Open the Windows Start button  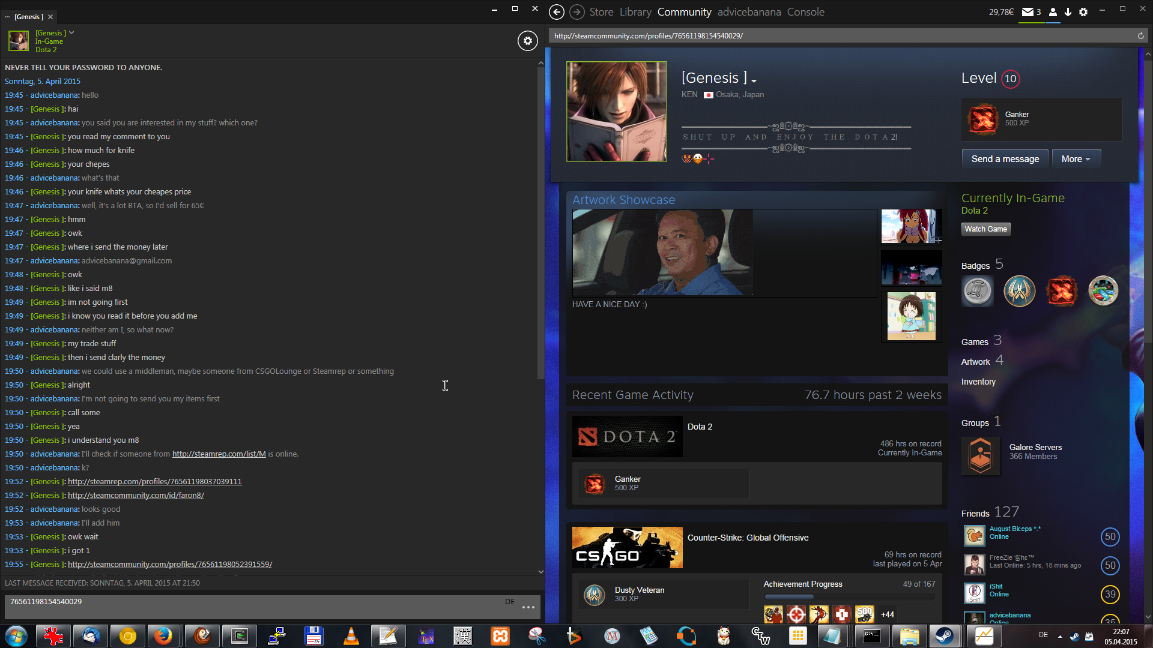(x=16, y=636)
